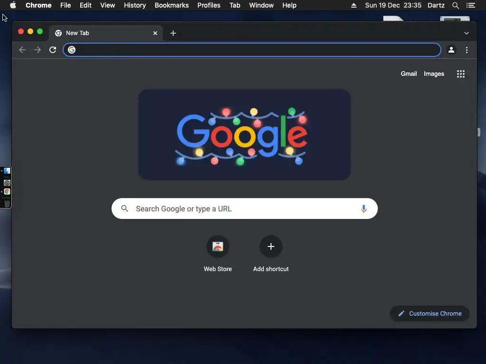Click the Google holiday lights doodle
This screenshot has height=364, width=486.
(x=244, y=135)
